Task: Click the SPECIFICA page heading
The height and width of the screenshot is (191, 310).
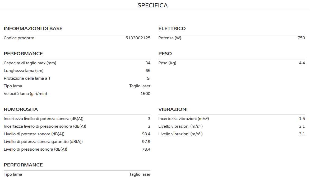Action: (x=152, y=5)
